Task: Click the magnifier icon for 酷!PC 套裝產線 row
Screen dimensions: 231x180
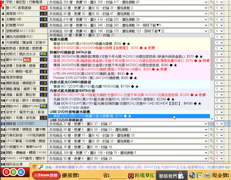Action: point(211,7)
